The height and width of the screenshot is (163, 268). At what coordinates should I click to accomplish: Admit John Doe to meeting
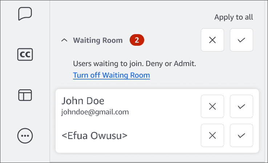pyautogui.click(x=241, y=106)
